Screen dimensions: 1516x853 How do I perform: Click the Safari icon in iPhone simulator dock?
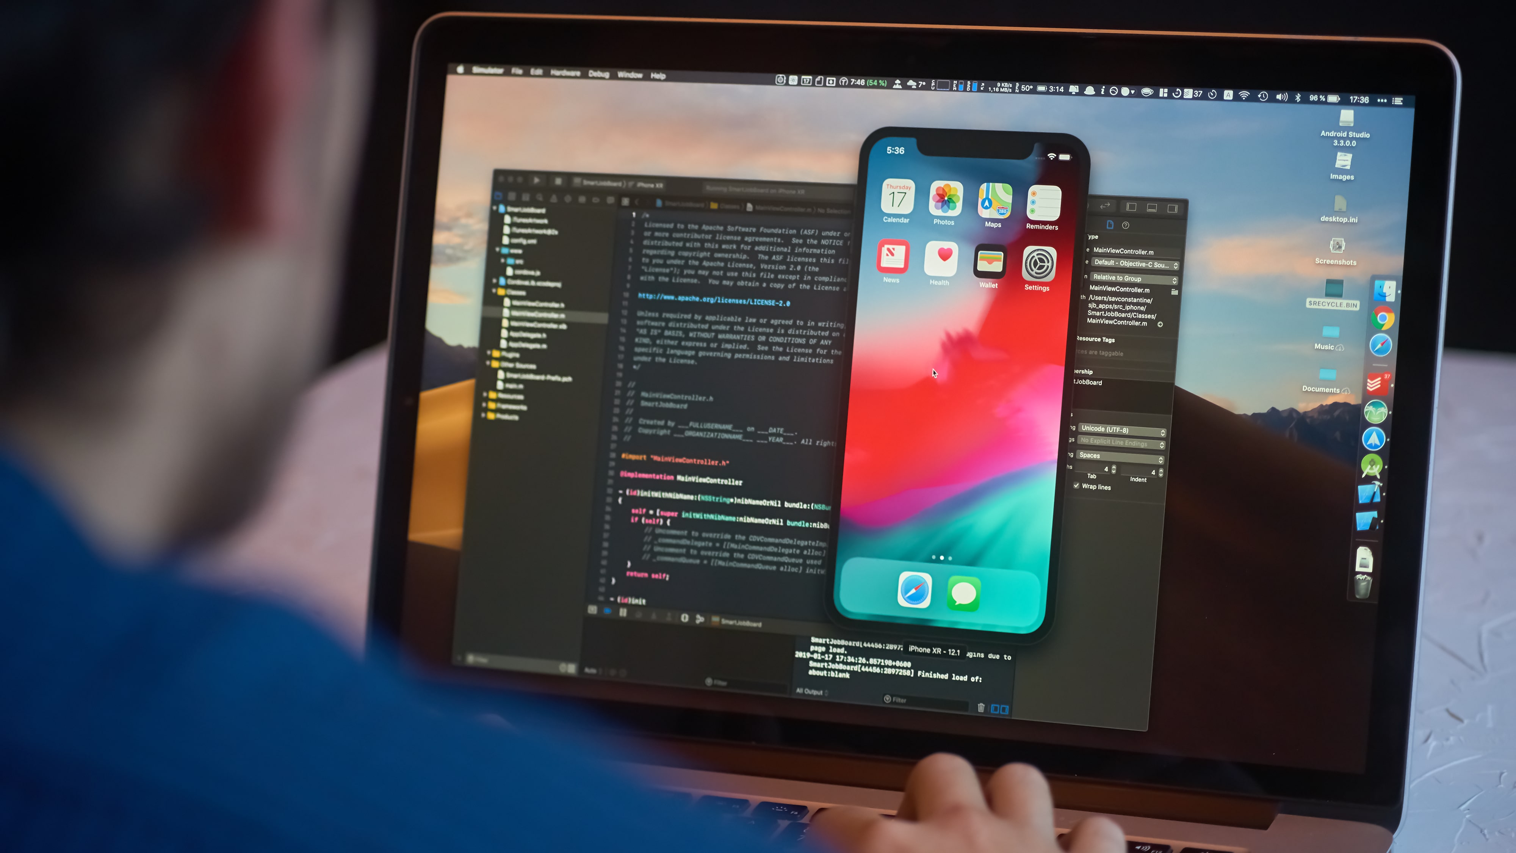coord(914,593)
